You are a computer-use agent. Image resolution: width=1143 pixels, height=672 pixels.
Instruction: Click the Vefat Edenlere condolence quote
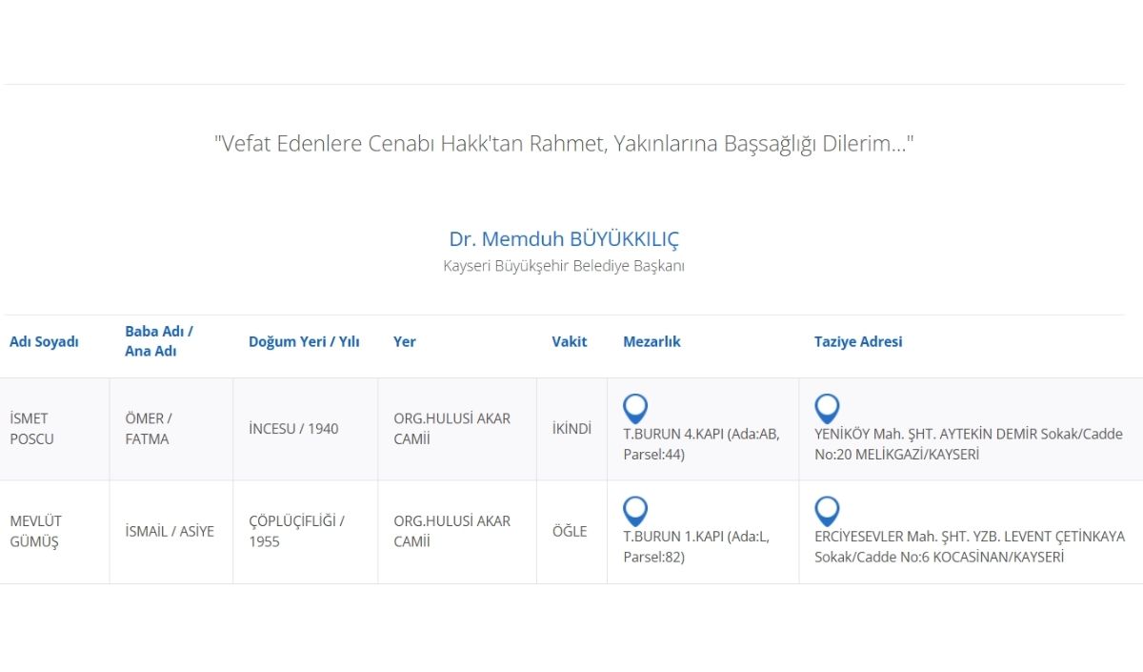coord(564,144)
